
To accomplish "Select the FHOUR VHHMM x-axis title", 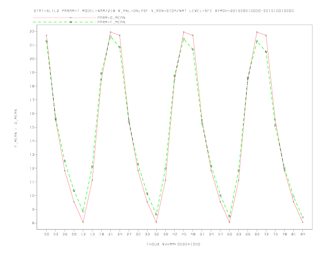I will tap(173, 244).
